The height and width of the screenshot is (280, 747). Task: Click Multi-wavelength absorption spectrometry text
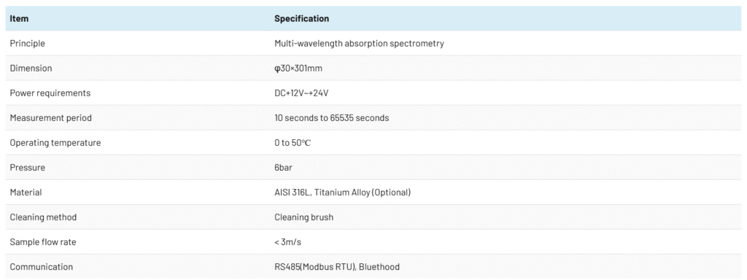point(359,43)
